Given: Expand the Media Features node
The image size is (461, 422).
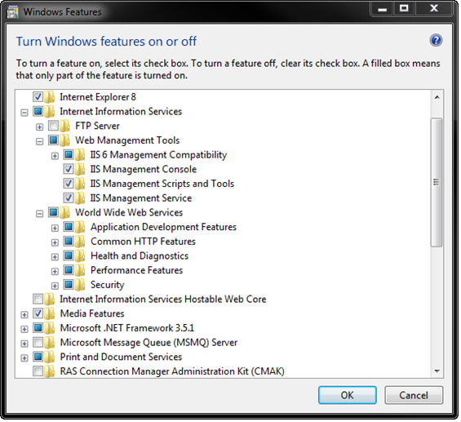Looking at the screenshot, I should 24,314.
